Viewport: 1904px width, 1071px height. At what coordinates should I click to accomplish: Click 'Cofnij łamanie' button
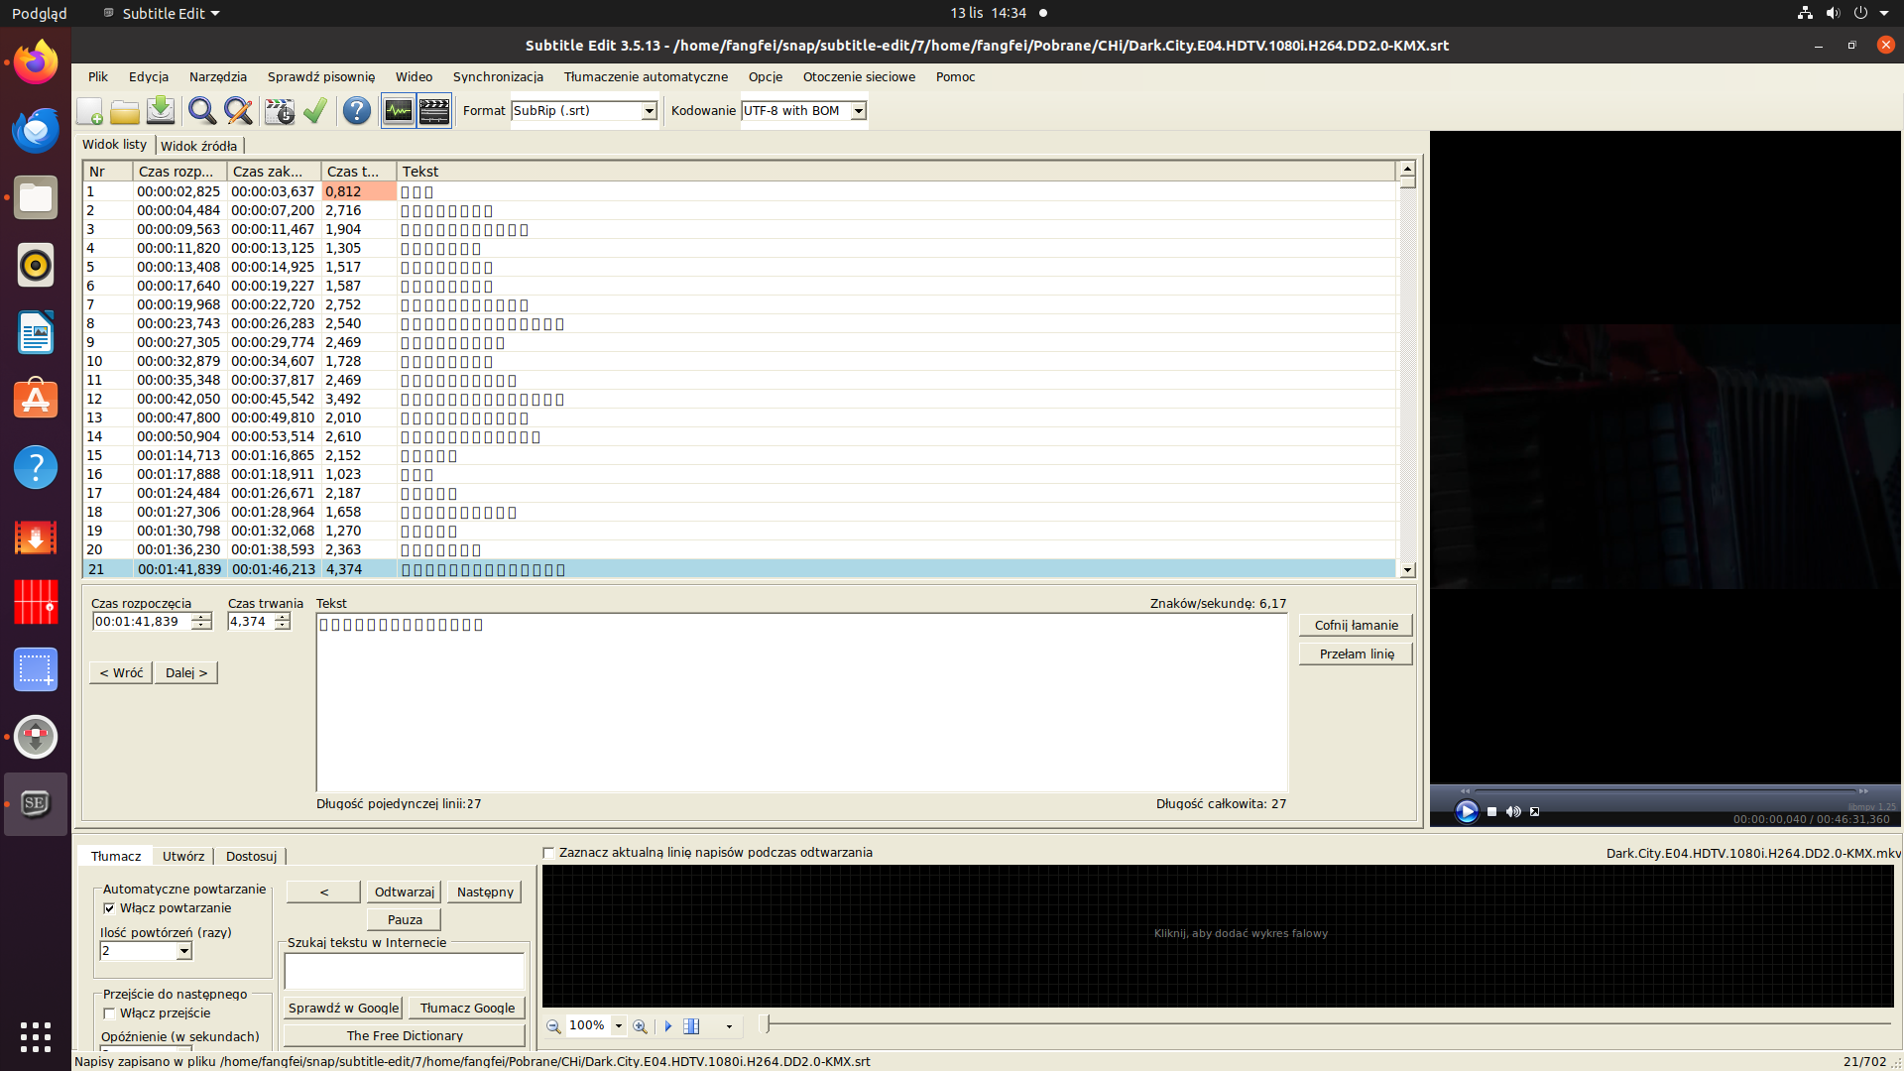[x=1356, y=625]
